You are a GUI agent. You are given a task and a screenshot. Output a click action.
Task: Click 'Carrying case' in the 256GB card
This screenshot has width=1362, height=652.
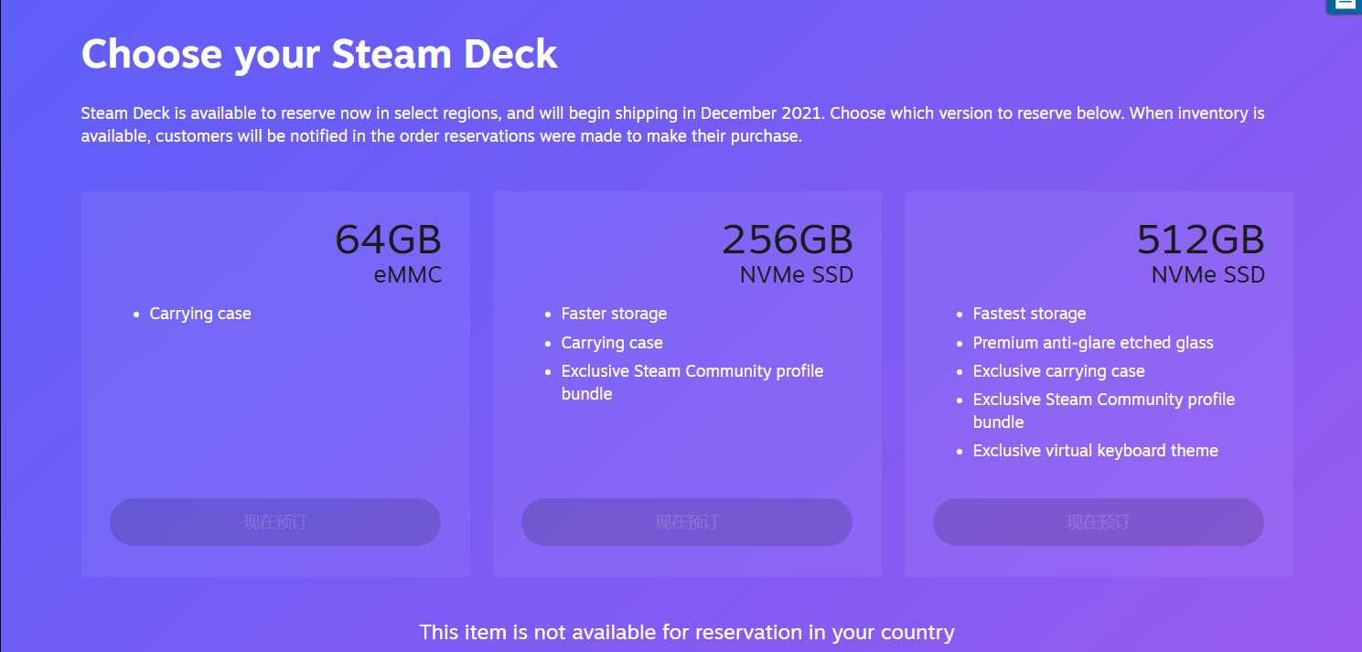coord(612,343)
